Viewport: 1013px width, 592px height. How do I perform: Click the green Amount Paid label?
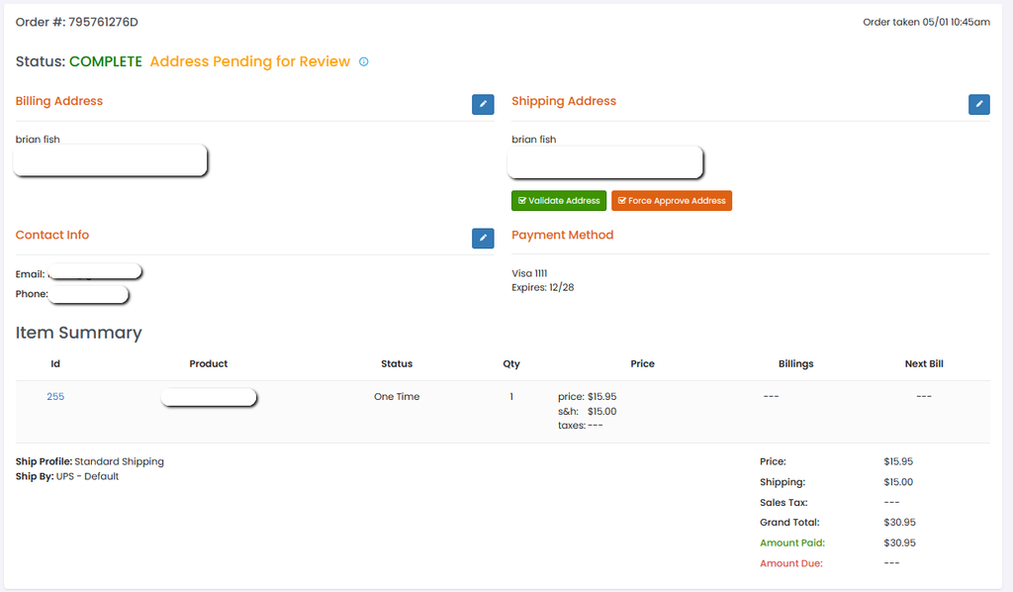point(791,543)
